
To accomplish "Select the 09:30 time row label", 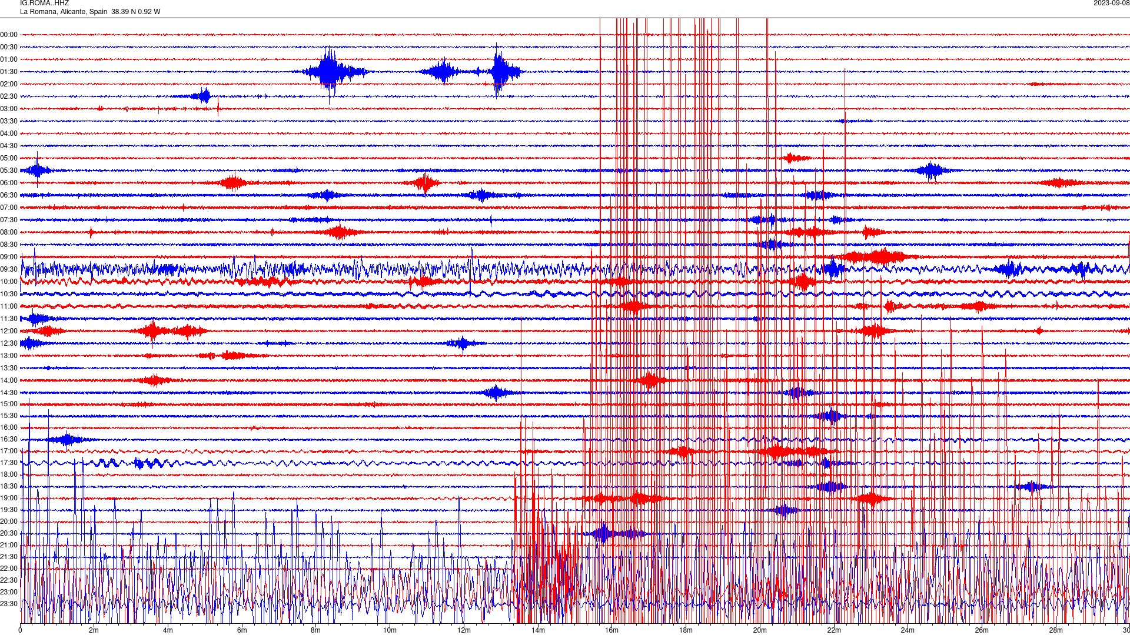I will (x=9, y=269).
